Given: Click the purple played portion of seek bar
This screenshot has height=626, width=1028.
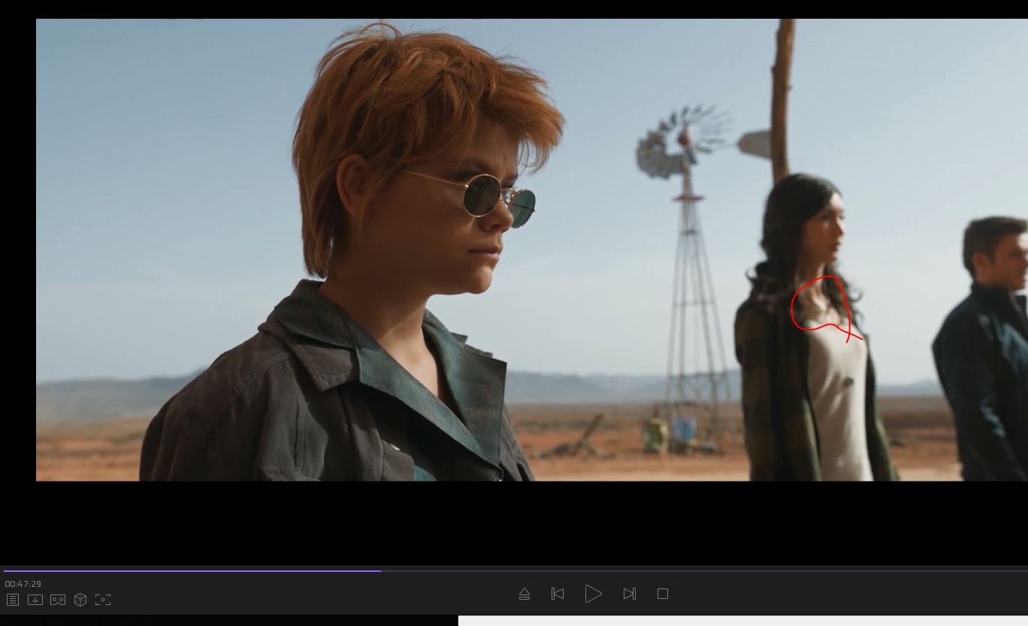Looking at the screenshot, I should click(x=188, y=571).
